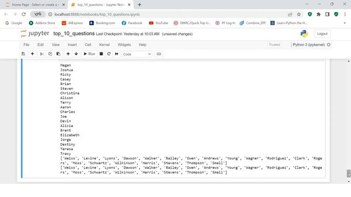Open the AliExpress bookmark
The image size is (351, 197).
(72, 23)
